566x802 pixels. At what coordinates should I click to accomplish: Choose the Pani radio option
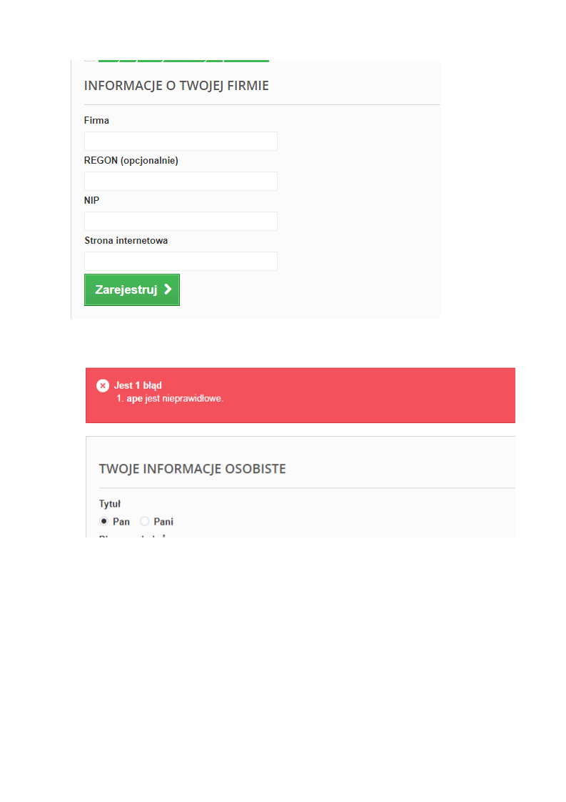(145, 521)
